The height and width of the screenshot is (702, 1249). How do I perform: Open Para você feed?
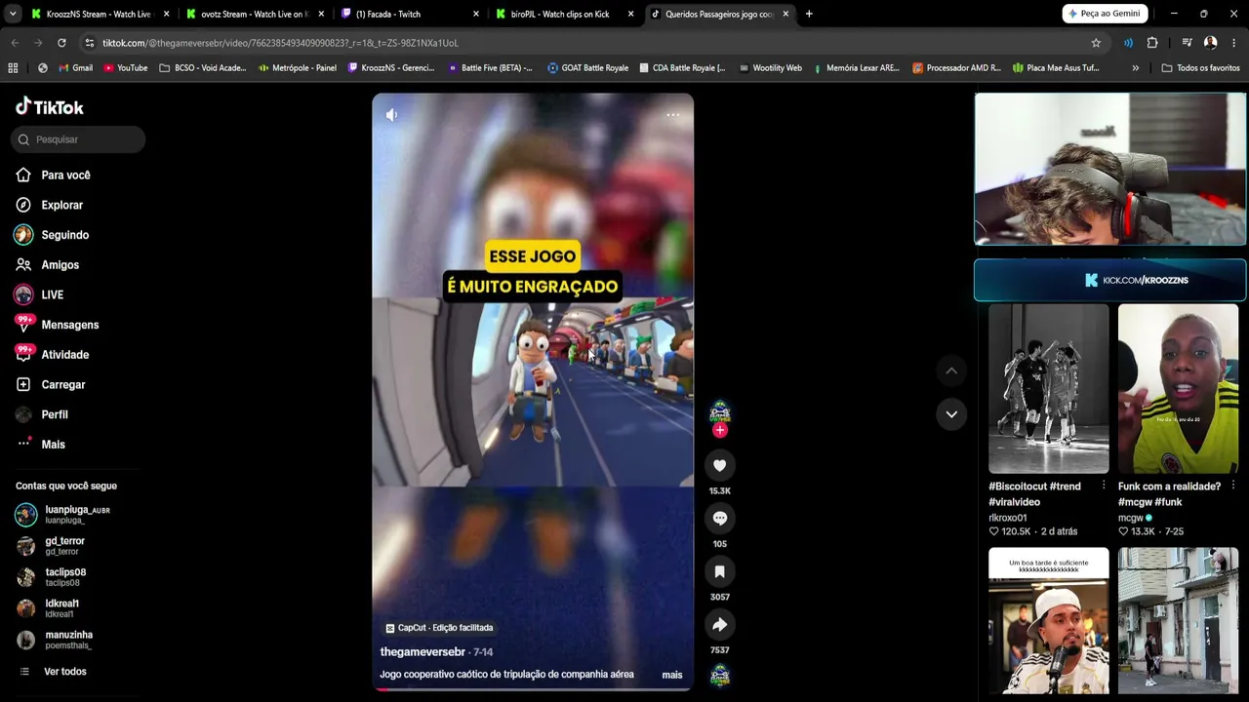[x=65, y=175]
